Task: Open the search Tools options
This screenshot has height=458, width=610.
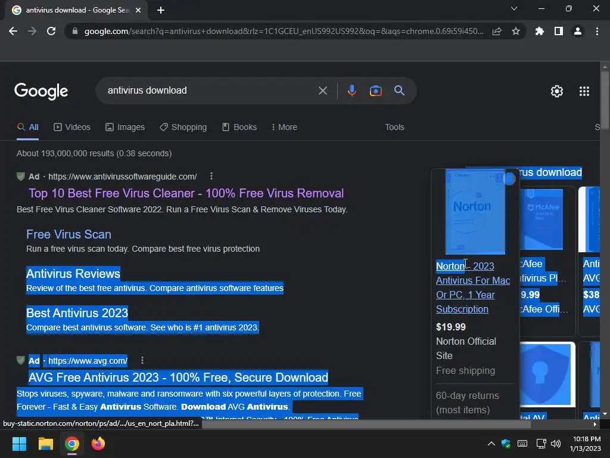Action: tap(394, 128)
